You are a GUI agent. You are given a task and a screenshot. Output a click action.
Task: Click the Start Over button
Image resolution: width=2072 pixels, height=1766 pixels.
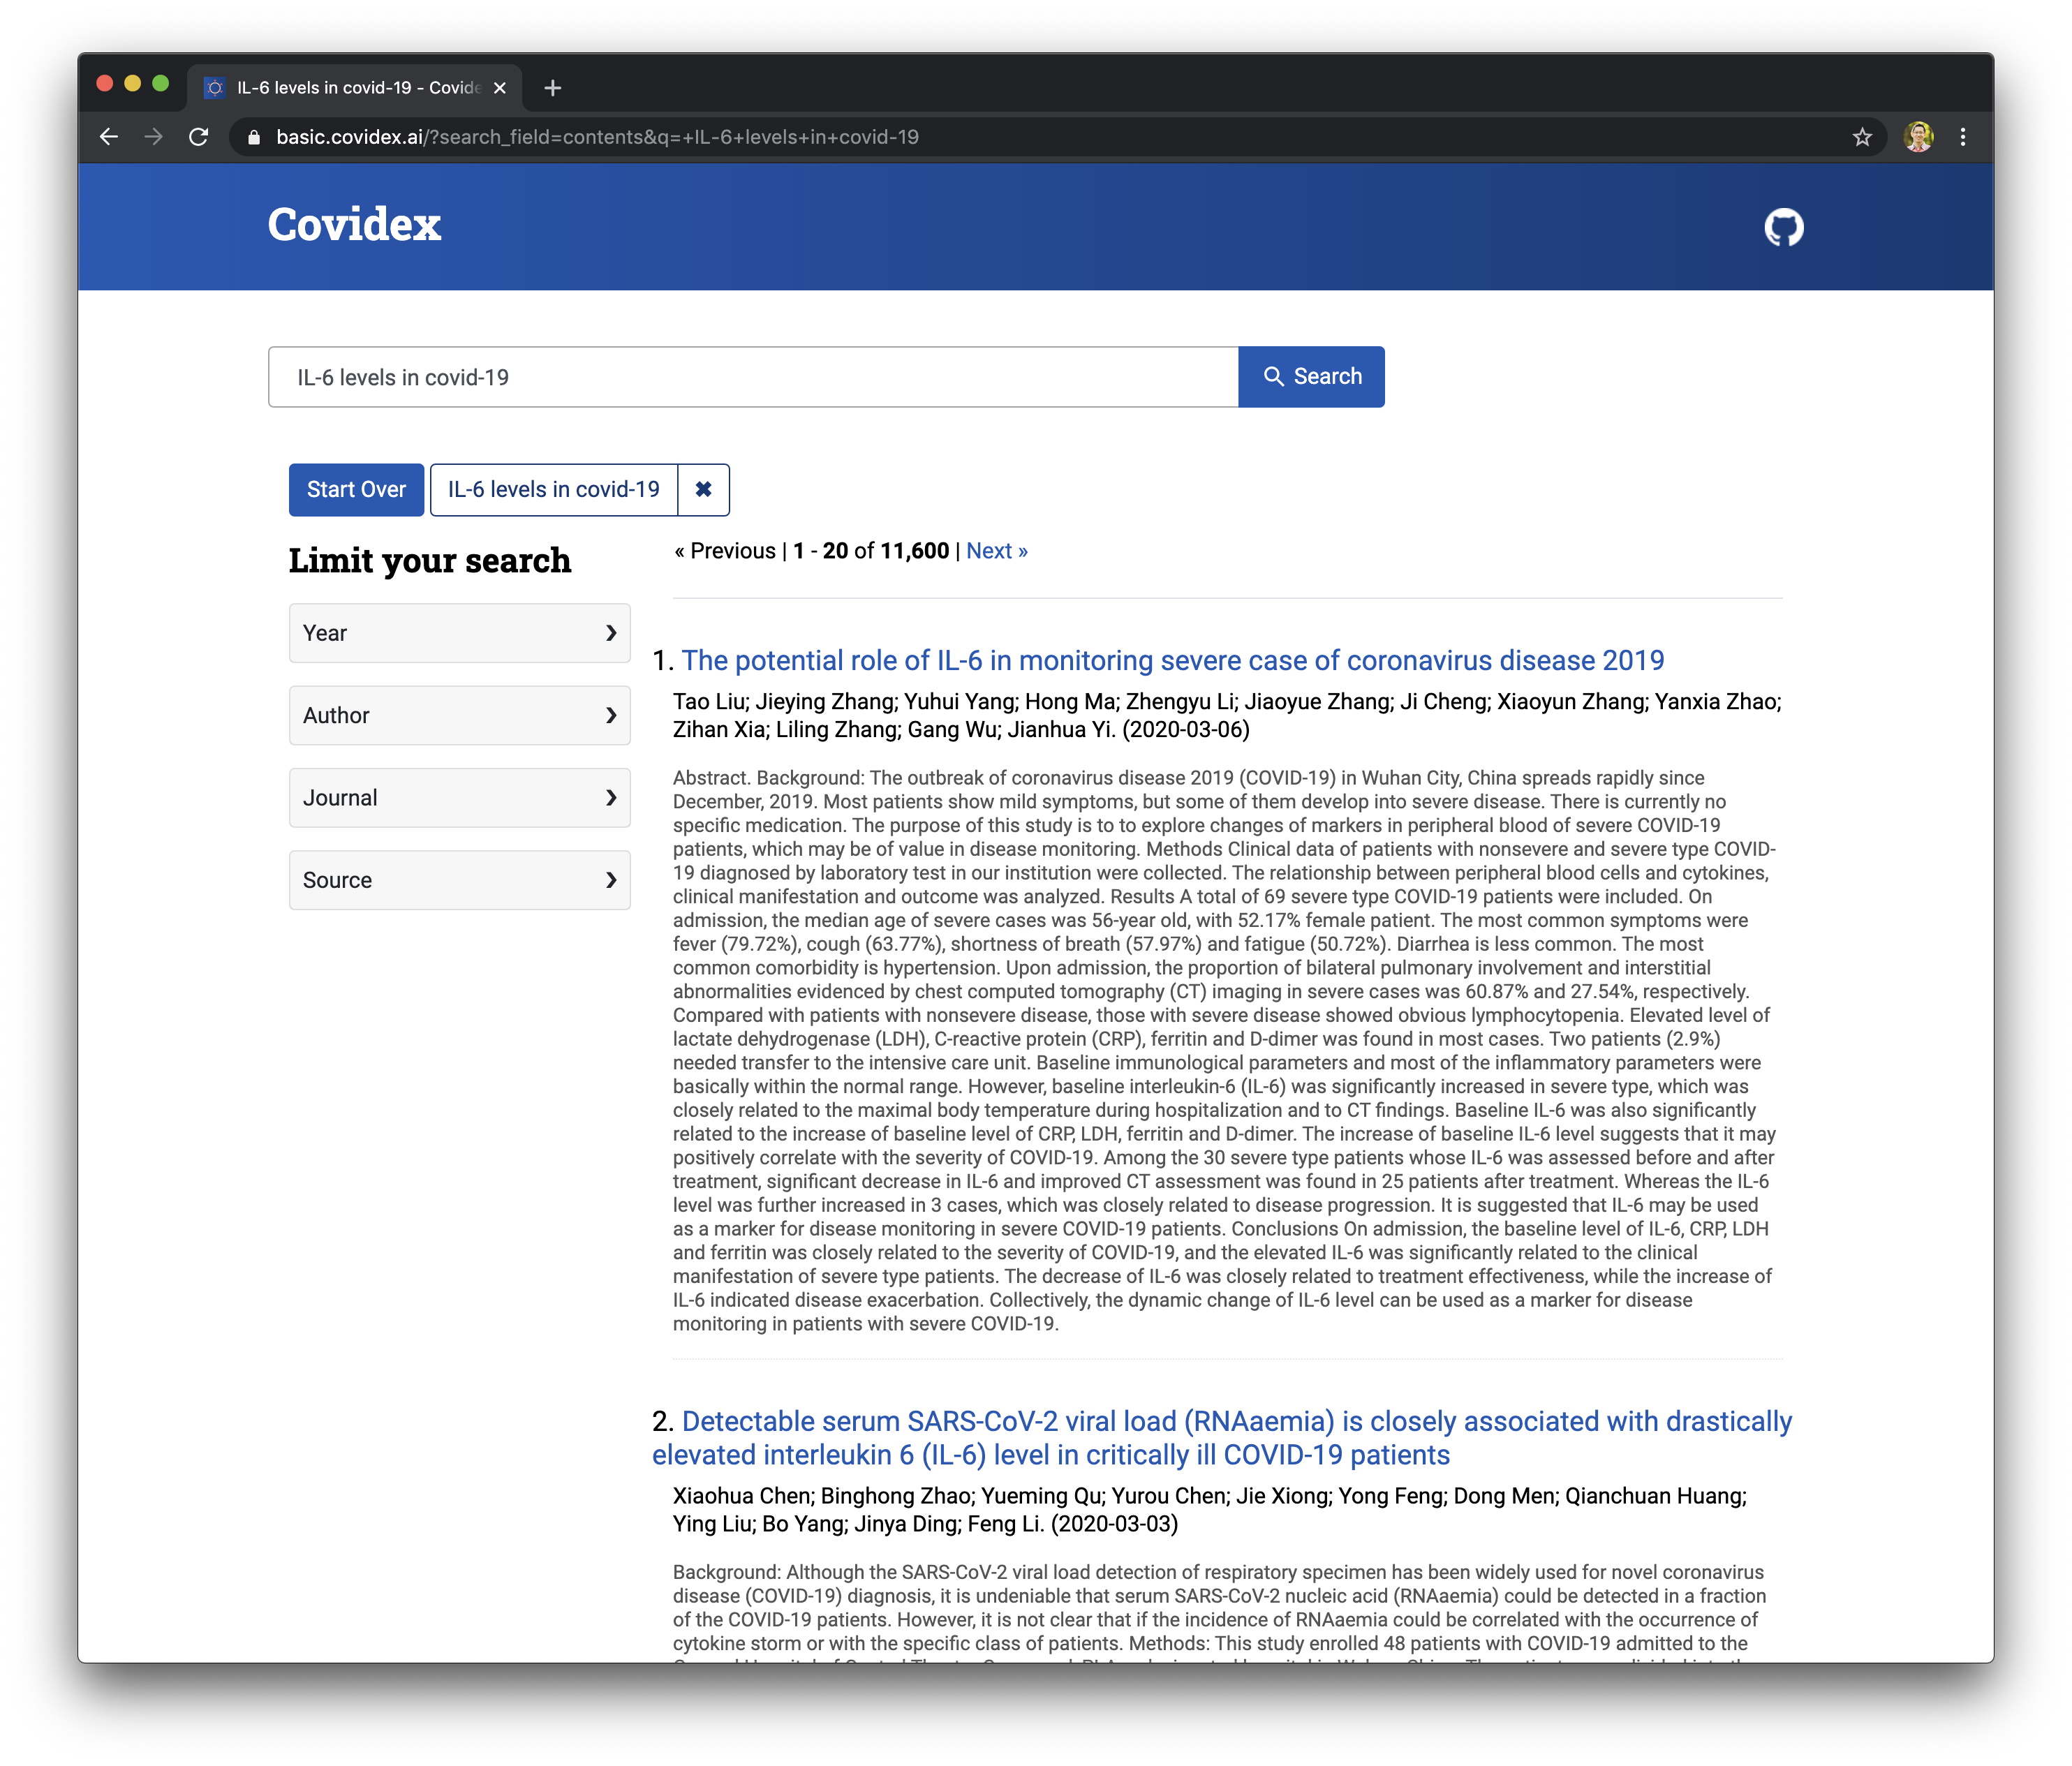[356, 489]
